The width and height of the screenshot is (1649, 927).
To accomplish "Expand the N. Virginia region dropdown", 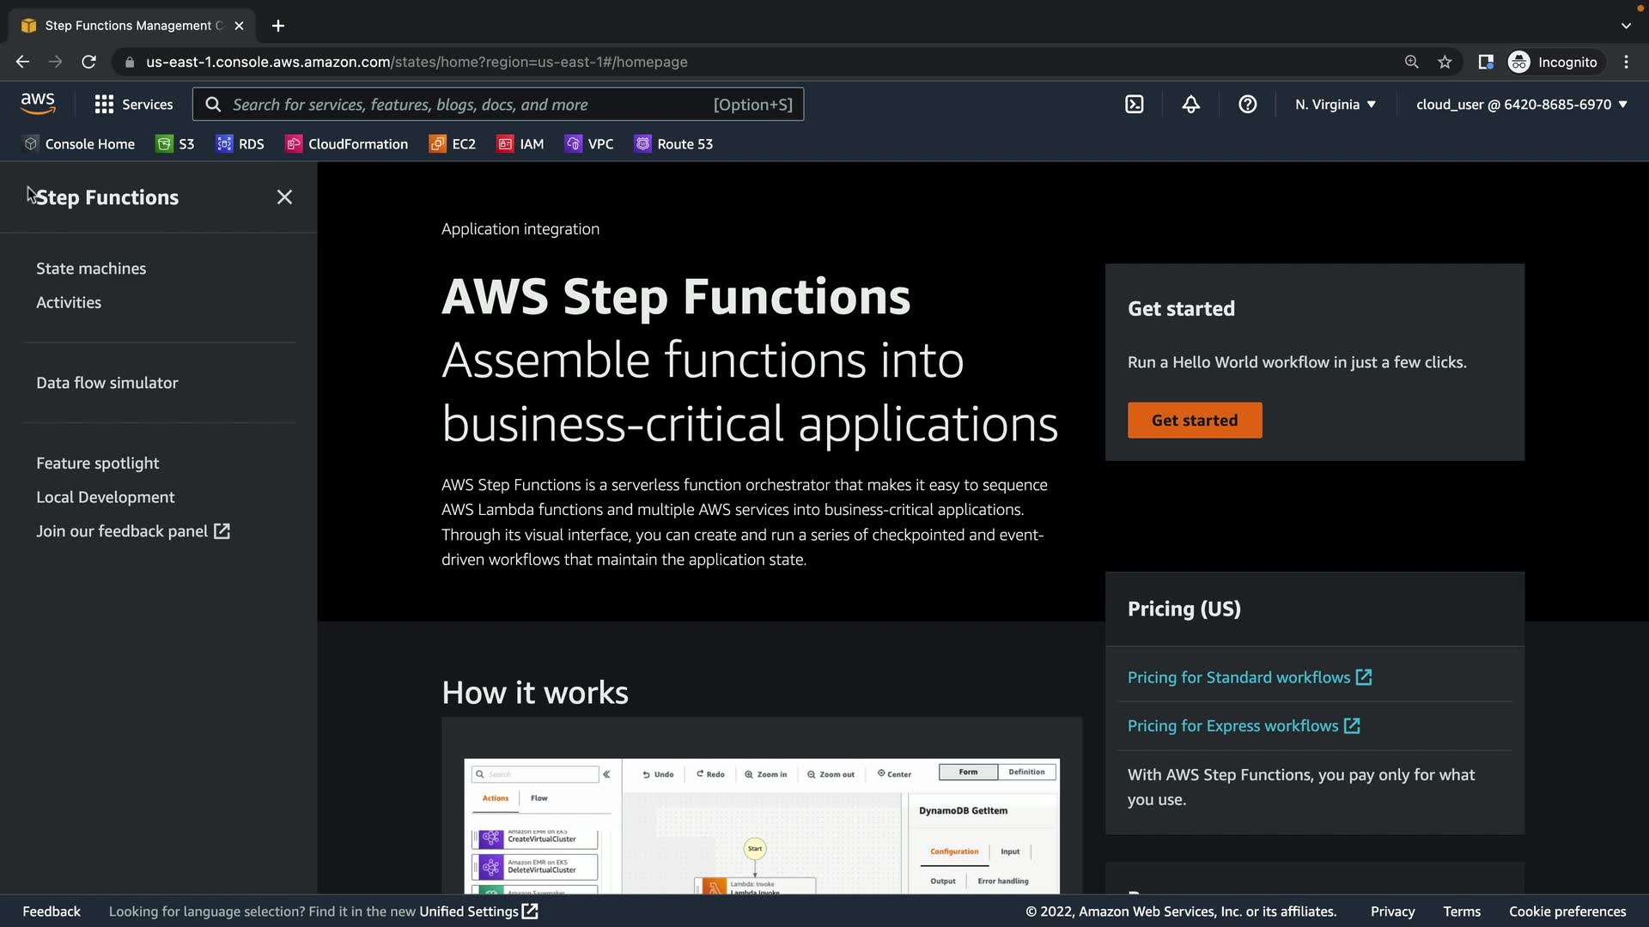I will point(1335,104).
